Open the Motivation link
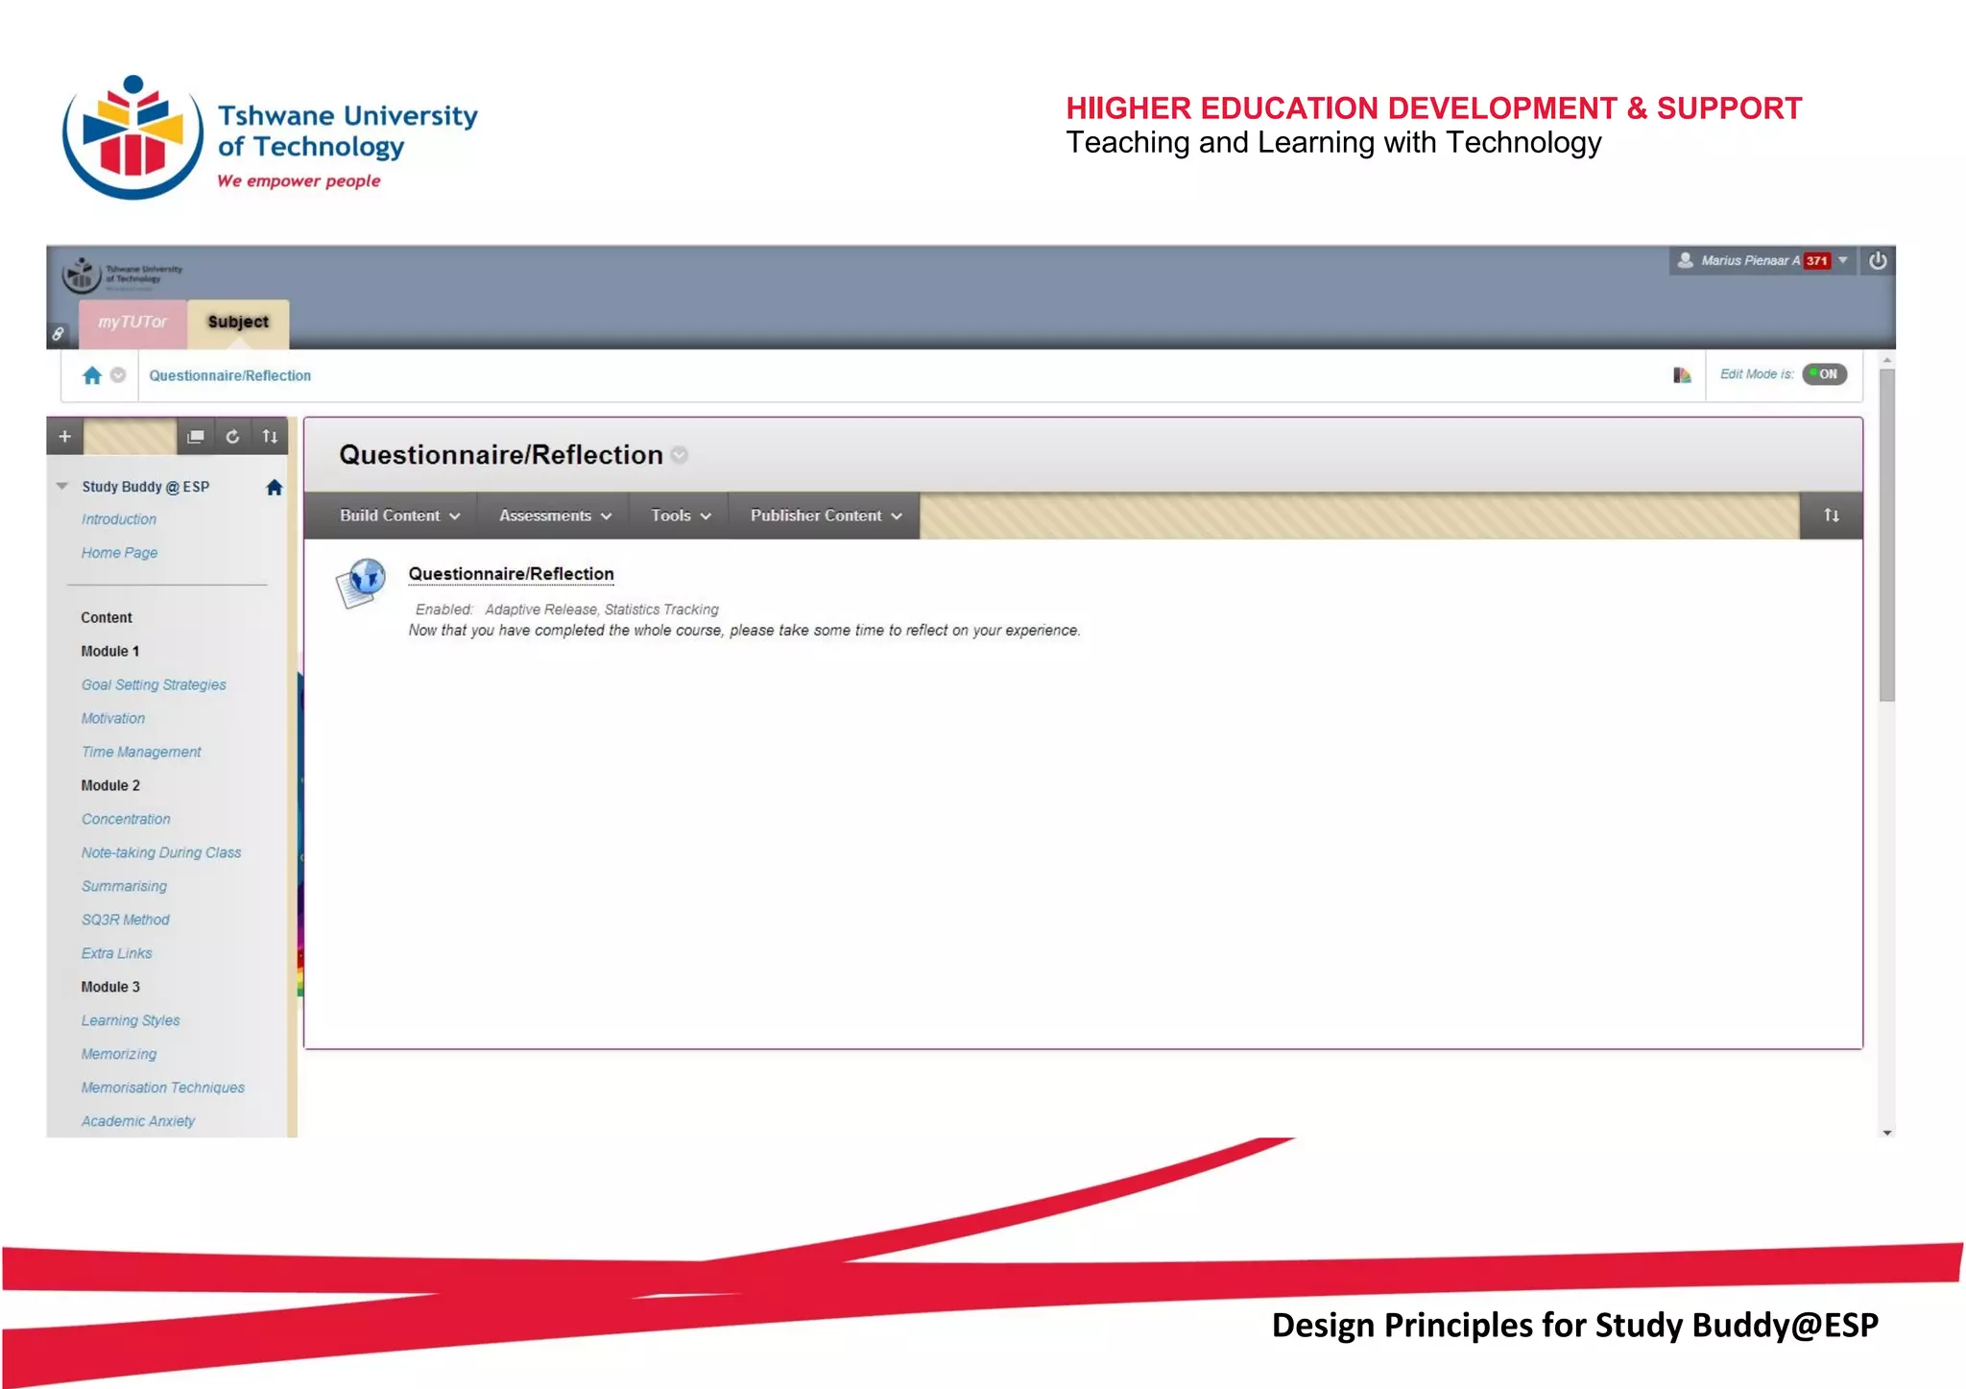The image size is (1966, 1389). [113, 719]
